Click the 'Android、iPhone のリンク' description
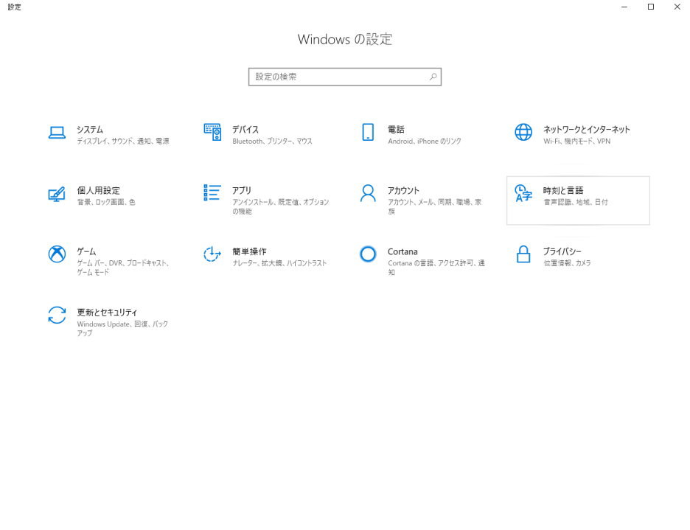The image size is (690, 530). tap(424, 142)
